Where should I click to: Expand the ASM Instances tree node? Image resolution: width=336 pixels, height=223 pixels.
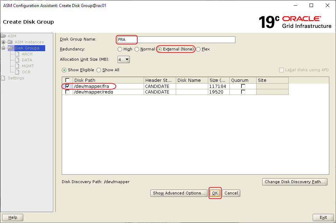[x=4, y=42]
